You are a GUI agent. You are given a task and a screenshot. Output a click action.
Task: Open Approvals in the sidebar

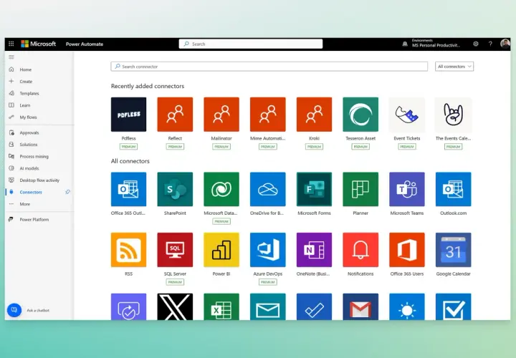[29, 132]
